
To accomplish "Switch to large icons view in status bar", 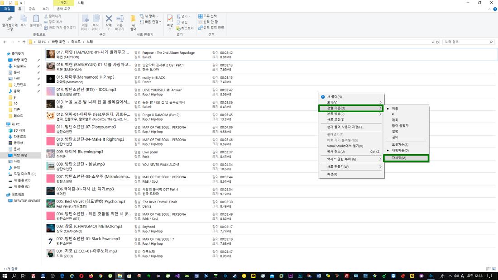I will tap(494, 269).
